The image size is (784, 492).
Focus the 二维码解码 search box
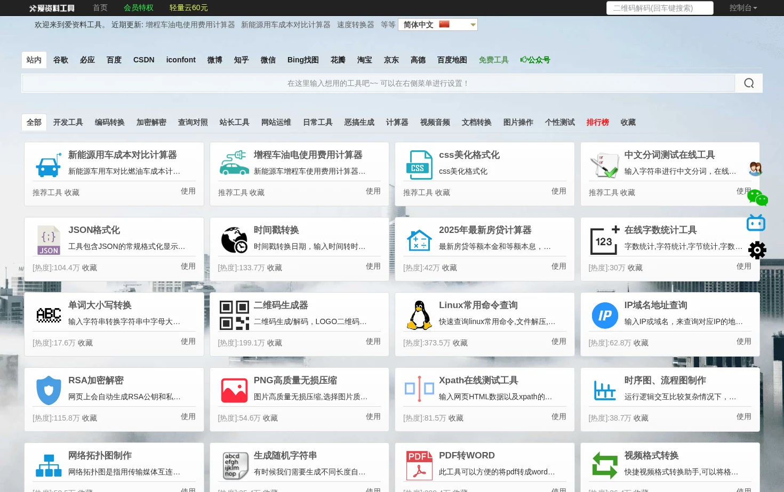pyautogui.click(x=660, y=8)
